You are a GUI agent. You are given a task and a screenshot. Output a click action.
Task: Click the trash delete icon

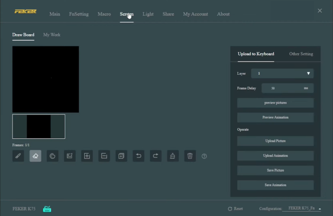coord(190,156)
